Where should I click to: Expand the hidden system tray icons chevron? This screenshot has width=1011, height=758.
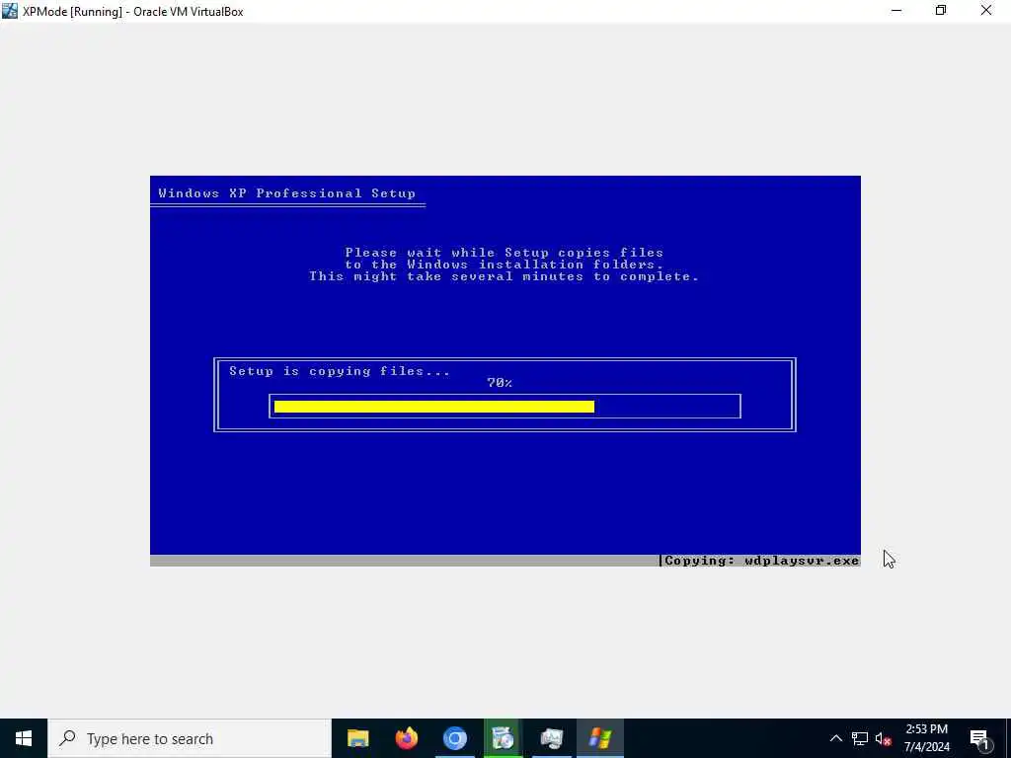(835, 738)
